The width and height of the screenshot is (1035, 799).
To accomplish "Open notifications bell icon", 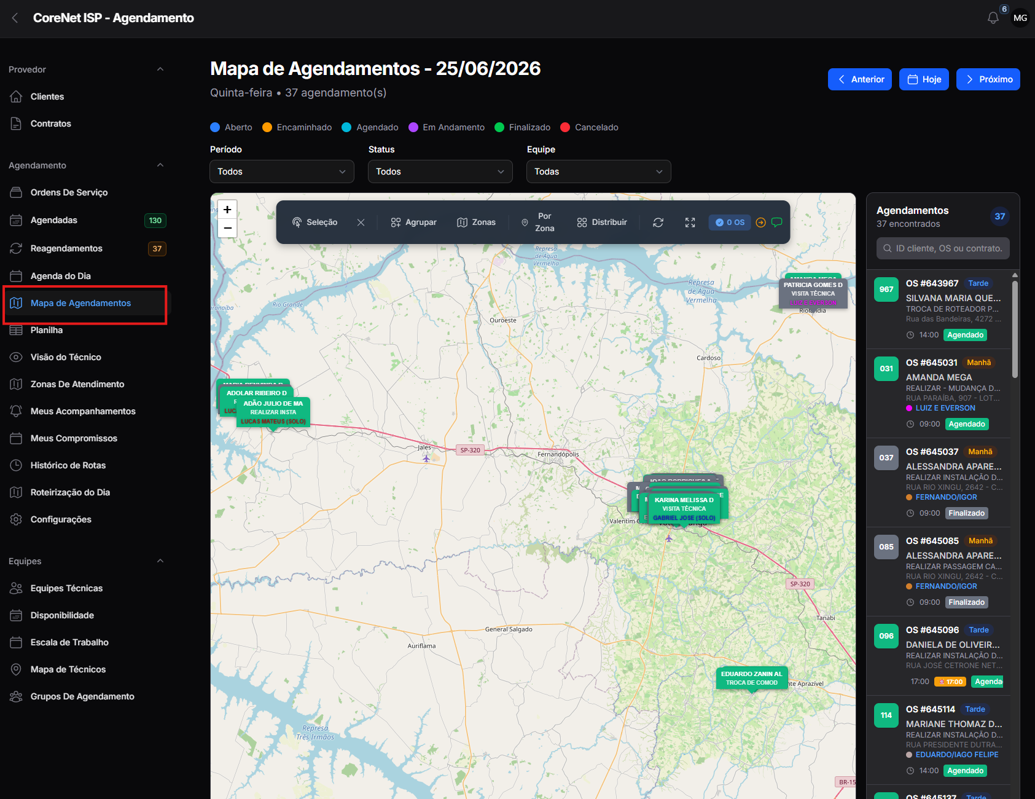I will pyautogui.click(x=993, y=18).
